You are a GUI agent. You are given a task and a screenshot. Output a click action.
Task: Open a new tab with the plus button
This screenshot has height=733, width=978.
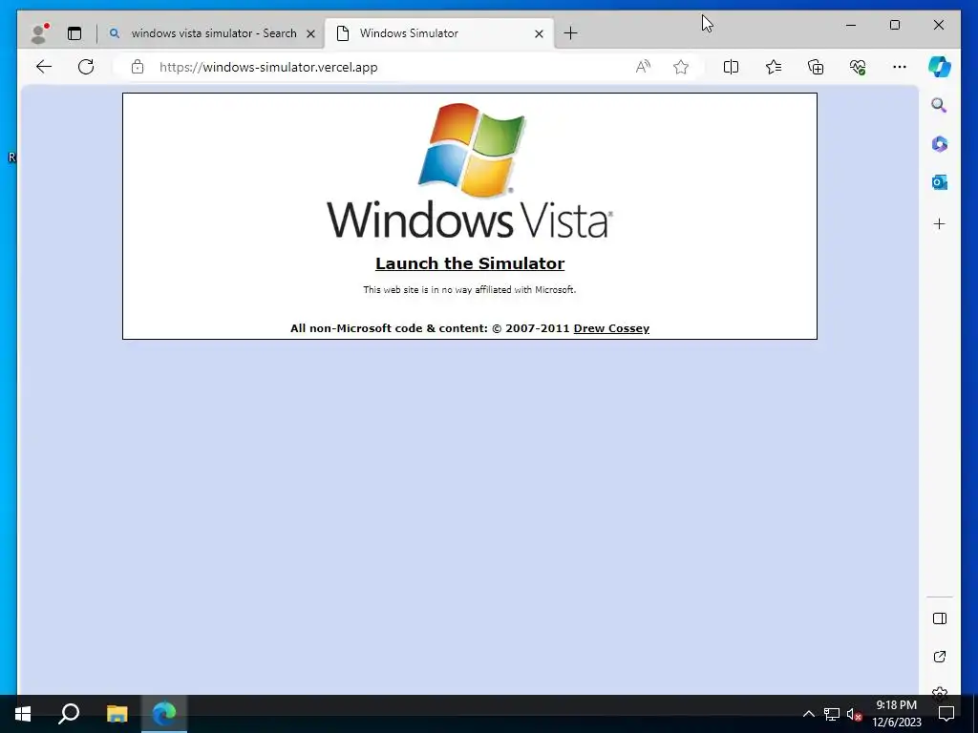point(570,33)
